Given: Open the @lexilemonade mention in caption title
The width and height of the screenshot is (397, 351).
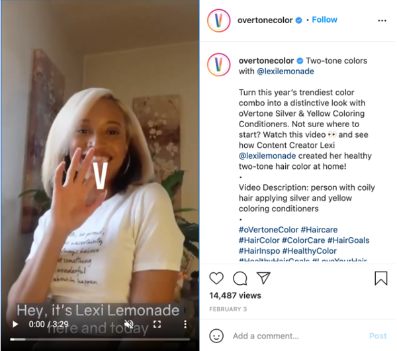Looking at the screenshot, I should pos(285,72).
